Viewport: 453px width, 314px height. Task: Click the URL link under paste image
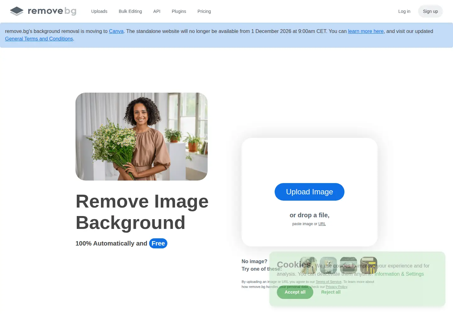(322, 224)
